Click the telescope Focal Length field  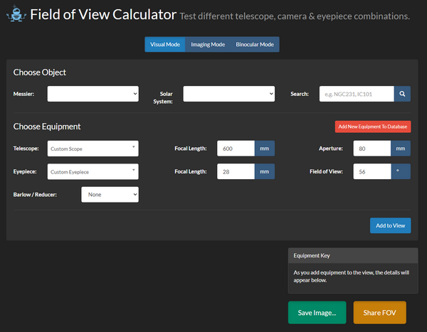235,149
